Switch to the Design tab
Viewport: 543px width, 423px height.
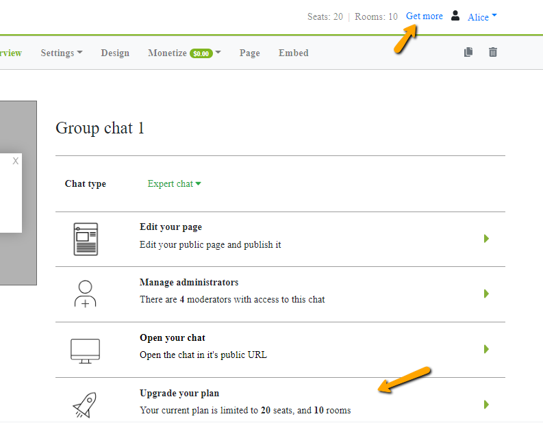coord(115,53)
